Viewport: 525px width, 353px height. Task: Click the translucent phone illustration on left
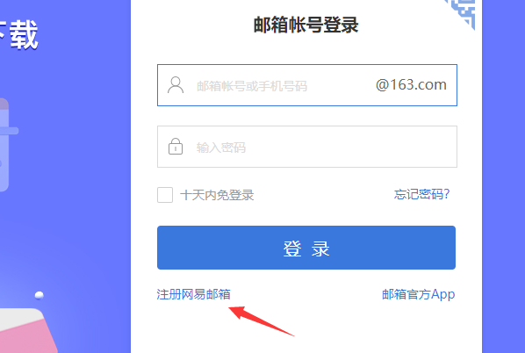[x=4, y=145]
